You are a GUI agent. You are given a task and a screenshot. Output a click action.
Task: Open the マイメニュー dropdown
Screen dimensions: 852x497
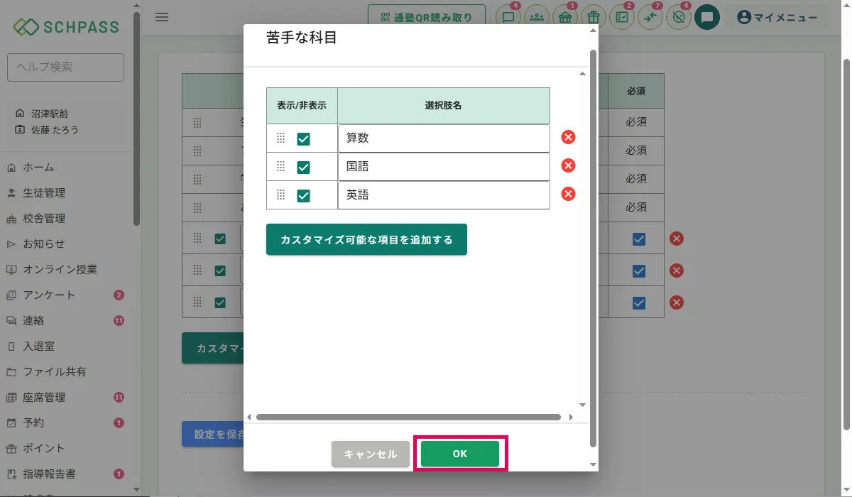pyautogui.click(x=777, y=18)
